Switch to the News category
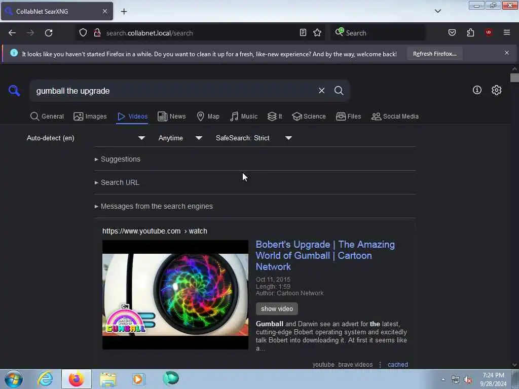Screen dimensions: 519x389 [x=171, y=116]
